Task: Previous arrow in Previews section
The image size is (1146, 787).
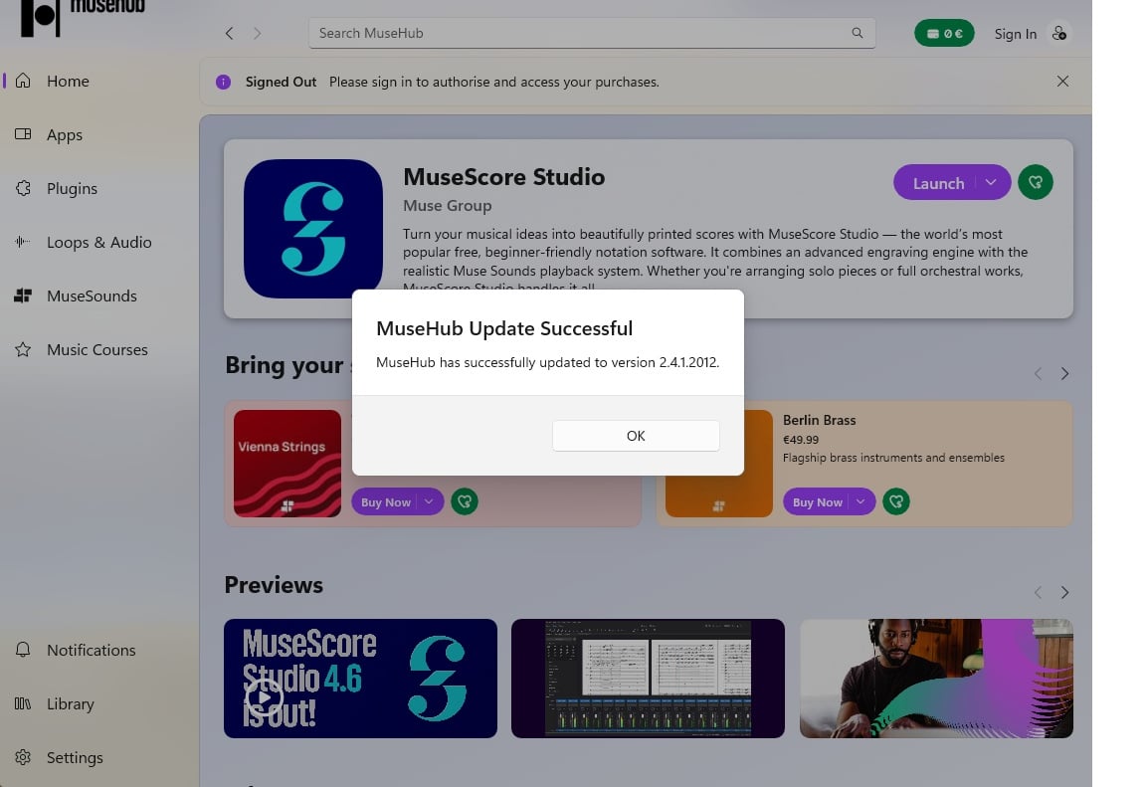Action: click(1038, 593)
